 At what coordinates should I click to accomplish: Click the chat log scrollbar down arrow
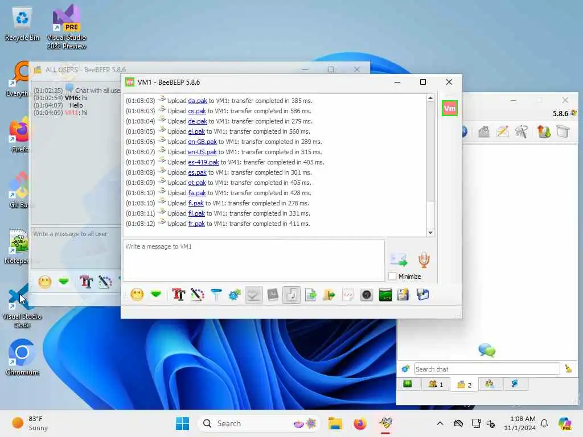[430, 233]
